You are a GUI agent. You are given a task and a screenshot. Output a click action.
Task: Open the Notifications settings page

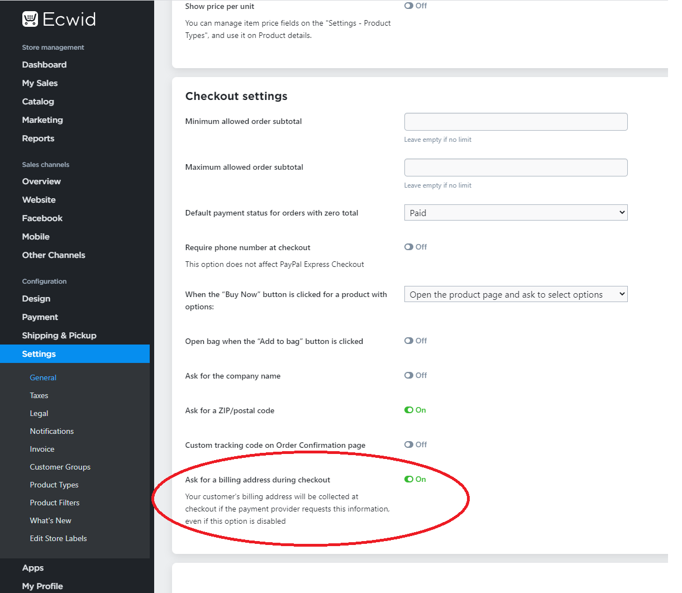point(51,431)
